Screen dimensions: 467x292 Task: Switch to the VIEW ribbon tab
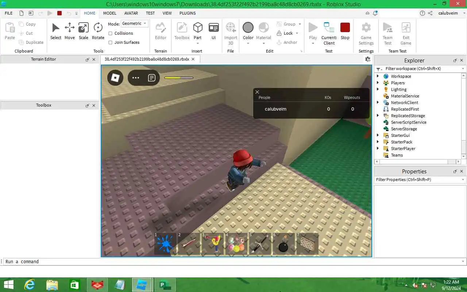coord(167,13)
